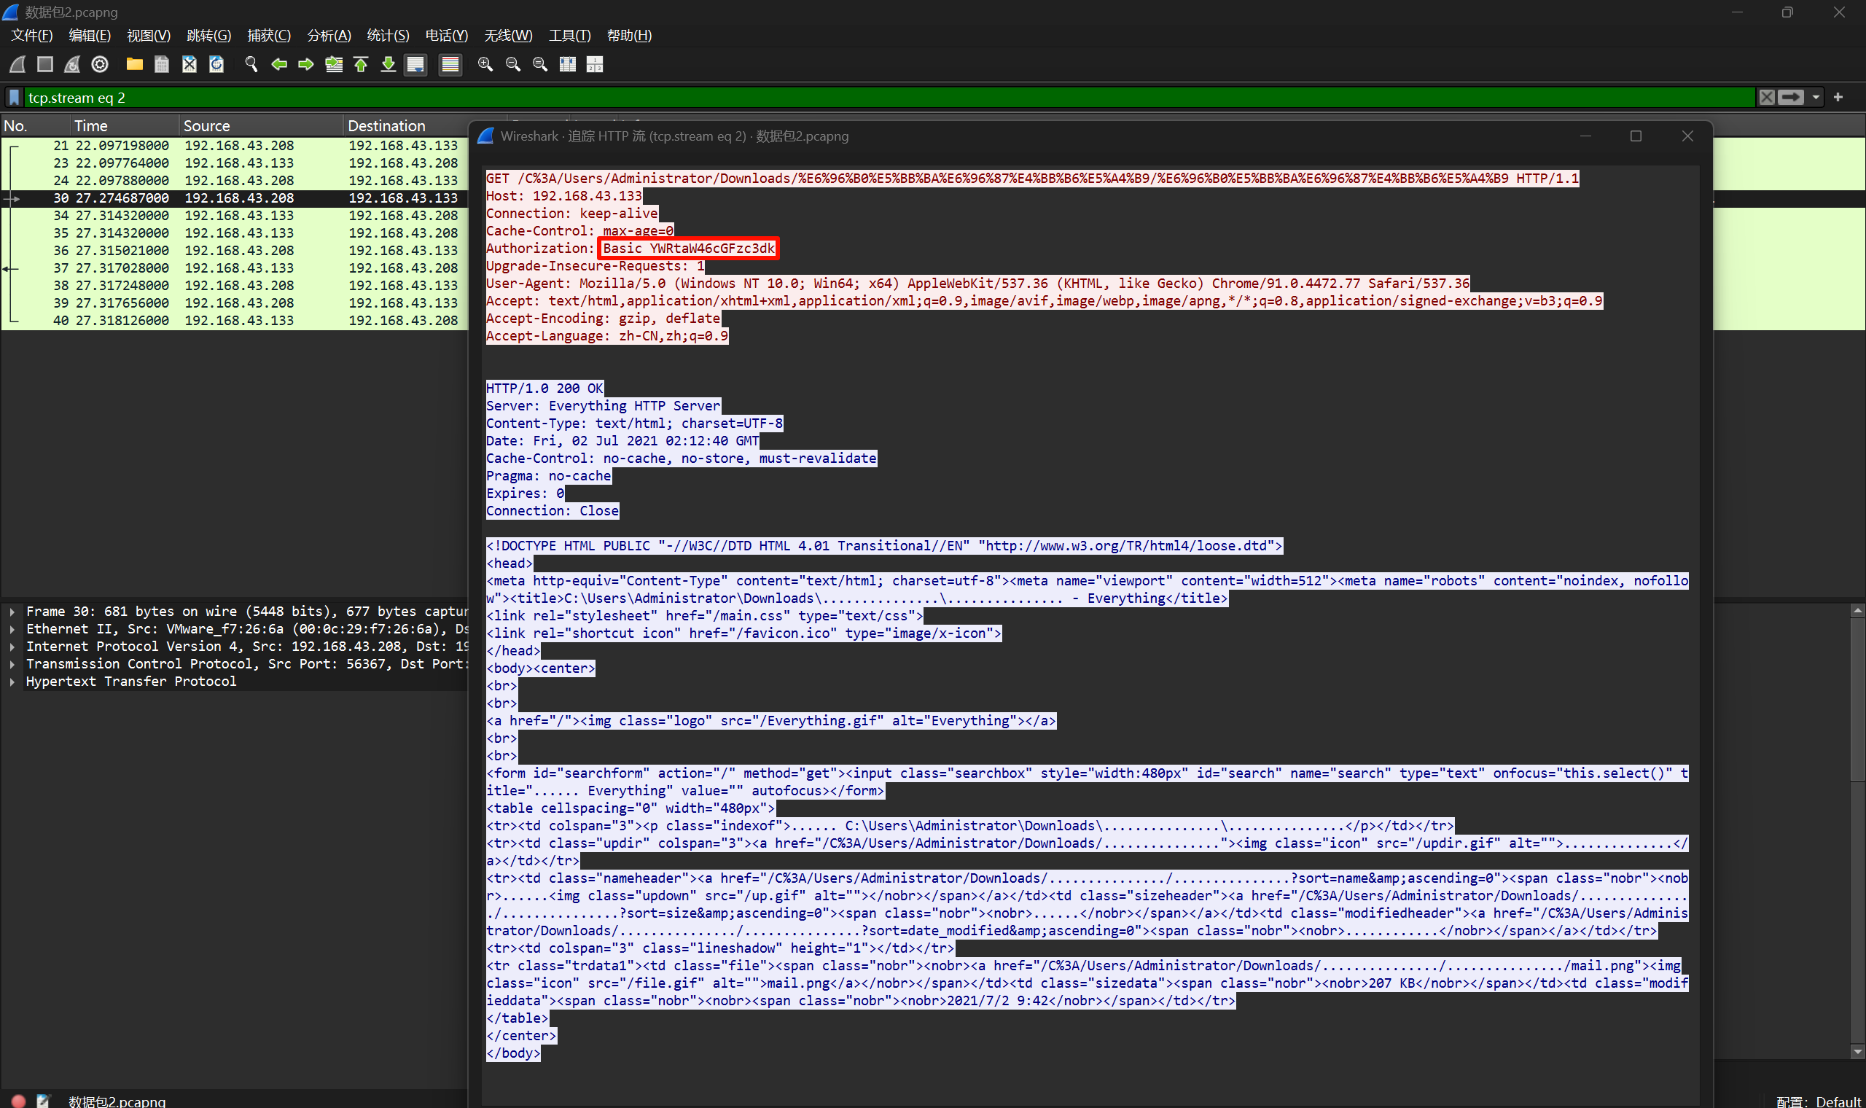Select packet number 37 in the list
1866x1108 pixels.
[235, 268]
